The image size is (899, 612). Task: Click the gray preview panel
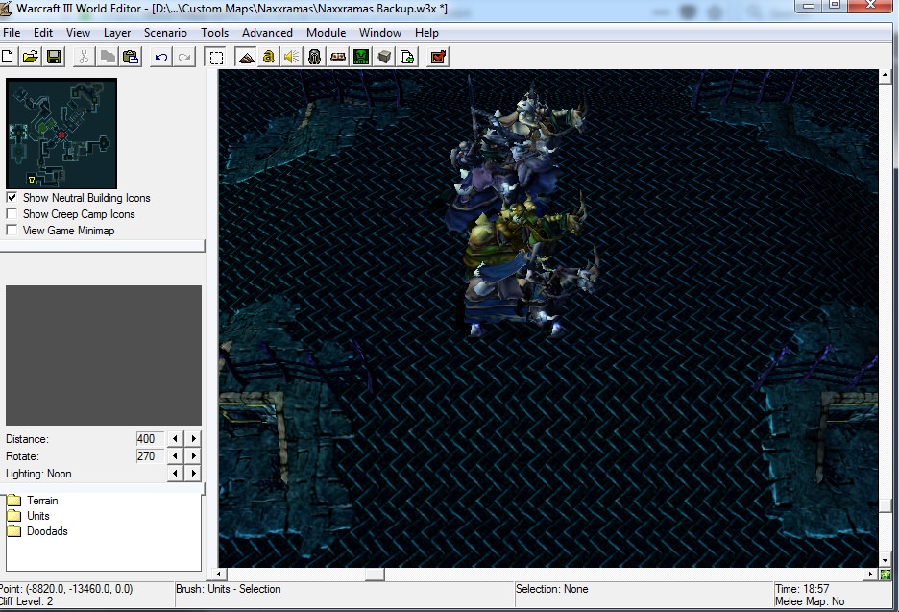(104, 355)
